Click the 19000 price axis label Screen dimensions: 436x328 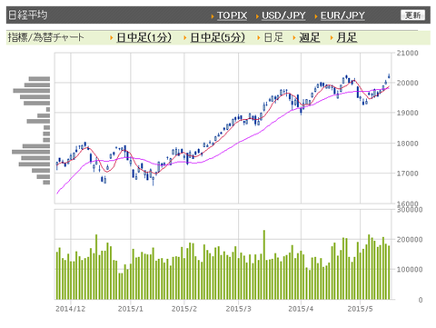[x=407, y=113]
